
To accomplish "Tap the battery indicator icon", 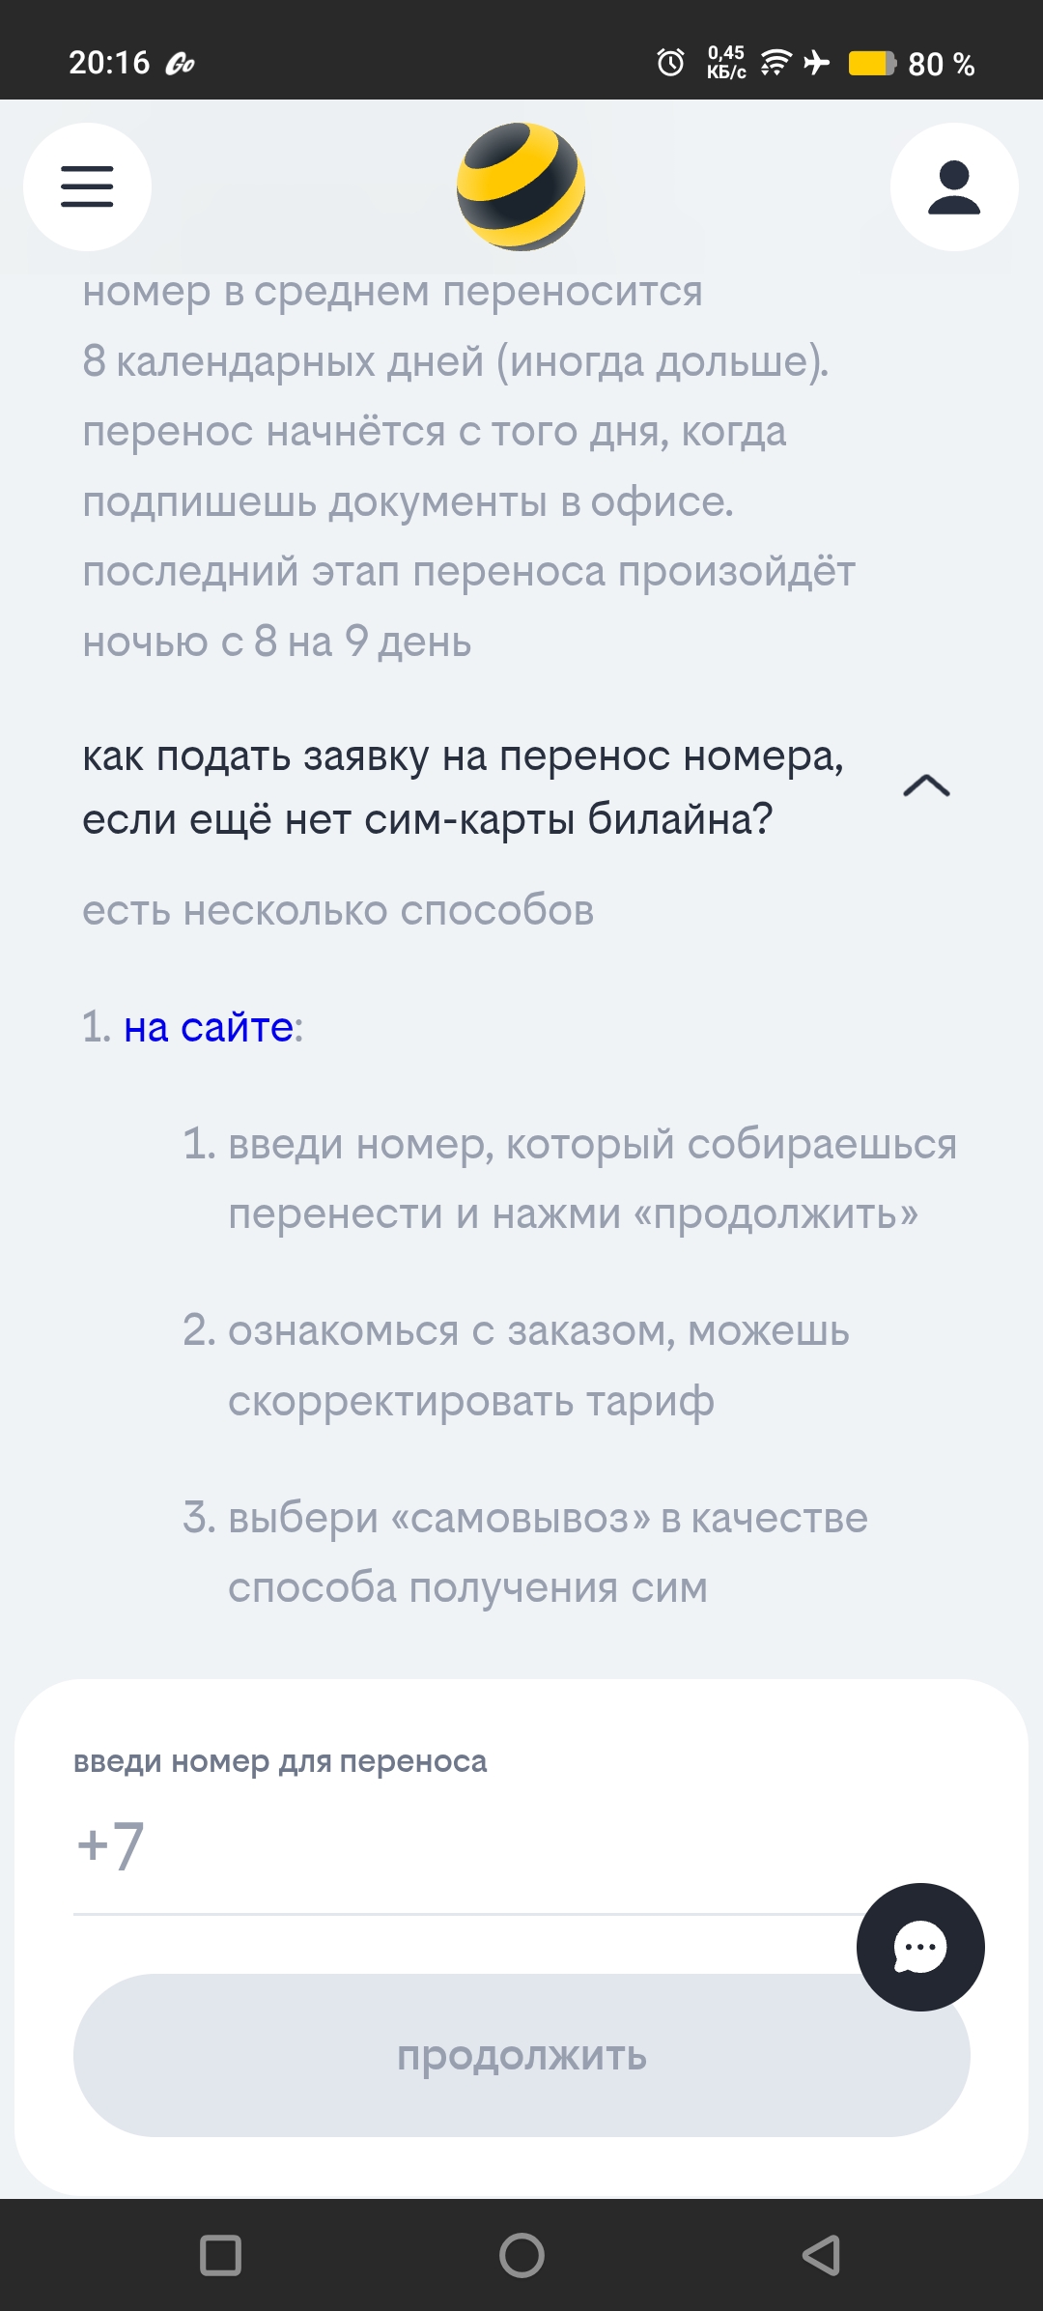I will pos(872,64).
